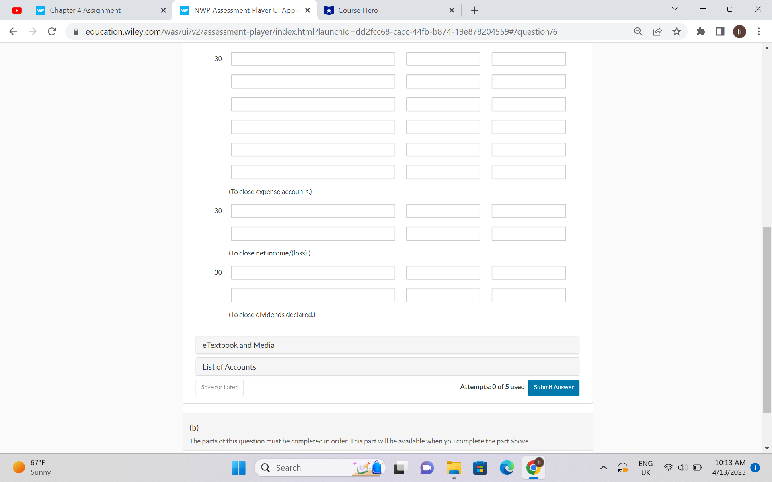Click the browser reload page icon
772x482 pixels.
(52, 31)
